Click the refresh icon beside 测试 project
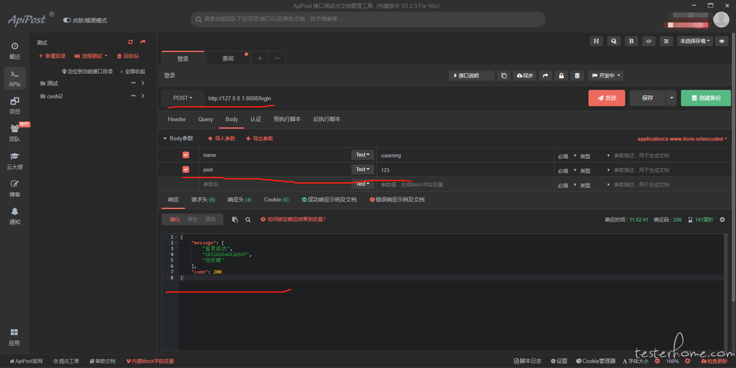 point(130,42)
